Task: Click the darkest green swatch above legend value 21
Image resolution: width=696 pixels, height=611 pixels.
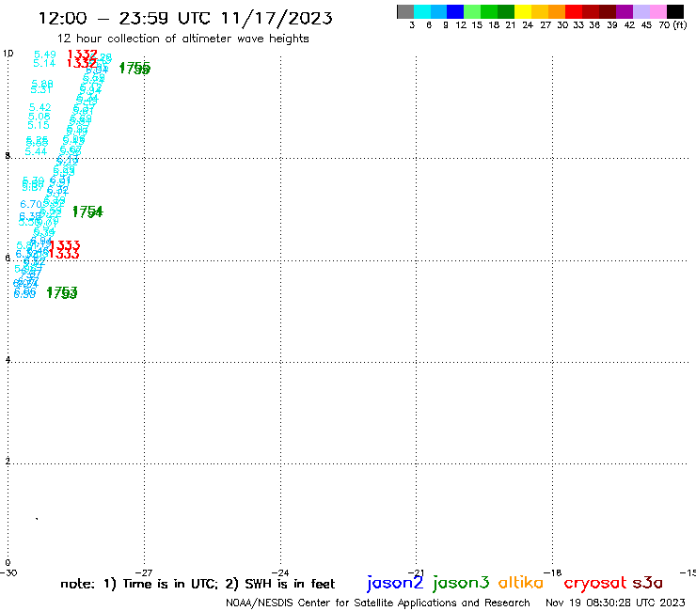Action: (506, 11)
